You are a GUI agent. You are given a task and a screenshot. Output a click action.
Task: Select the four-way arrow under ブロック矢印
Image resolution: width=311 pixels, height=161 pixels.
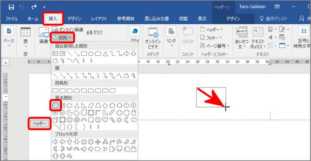pyautogui.click(x=98, y=142)
